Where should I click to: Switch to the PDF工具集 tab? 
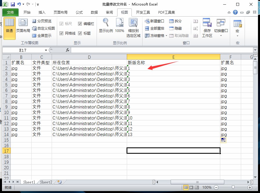167,12
